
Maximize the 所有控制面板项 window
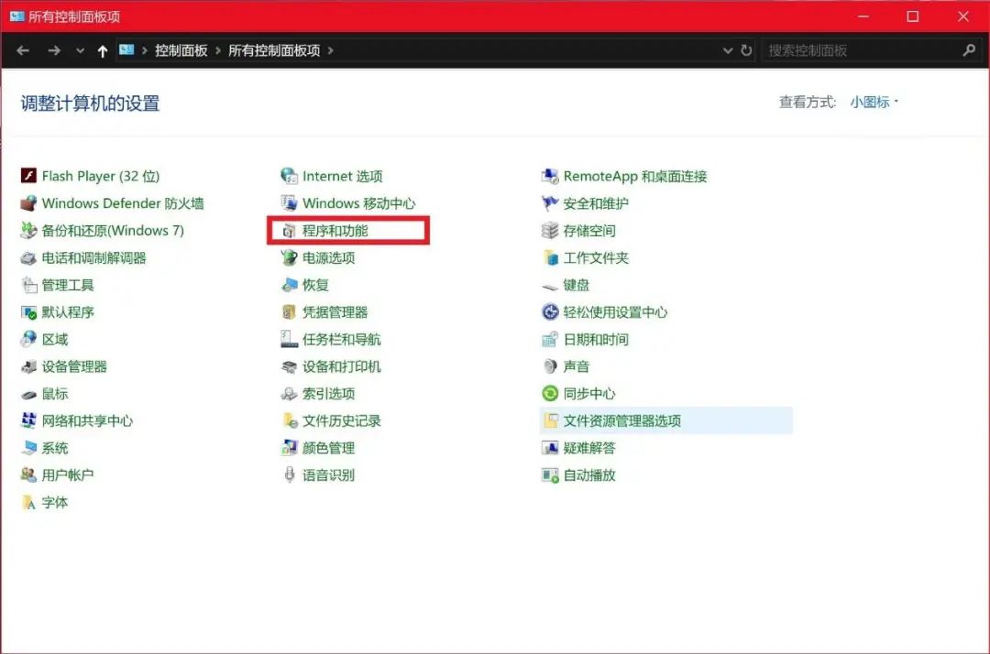tap(913, 16)
